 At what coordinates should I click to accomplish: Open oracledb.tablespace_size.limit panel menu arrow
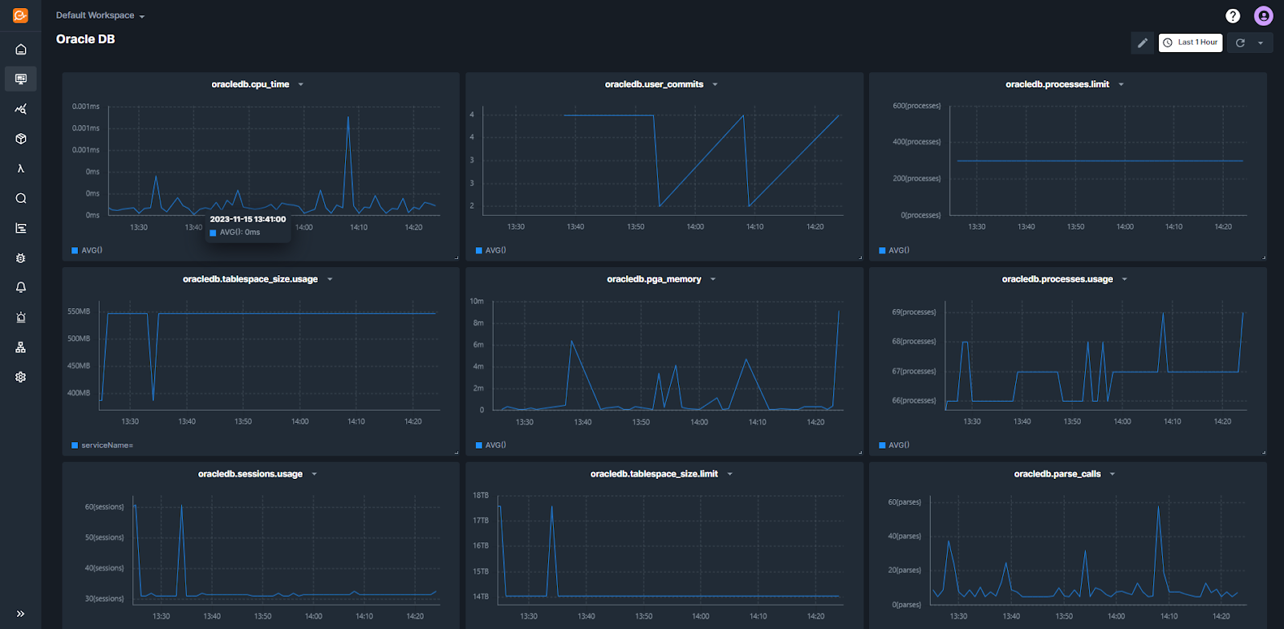click(729, 474)
